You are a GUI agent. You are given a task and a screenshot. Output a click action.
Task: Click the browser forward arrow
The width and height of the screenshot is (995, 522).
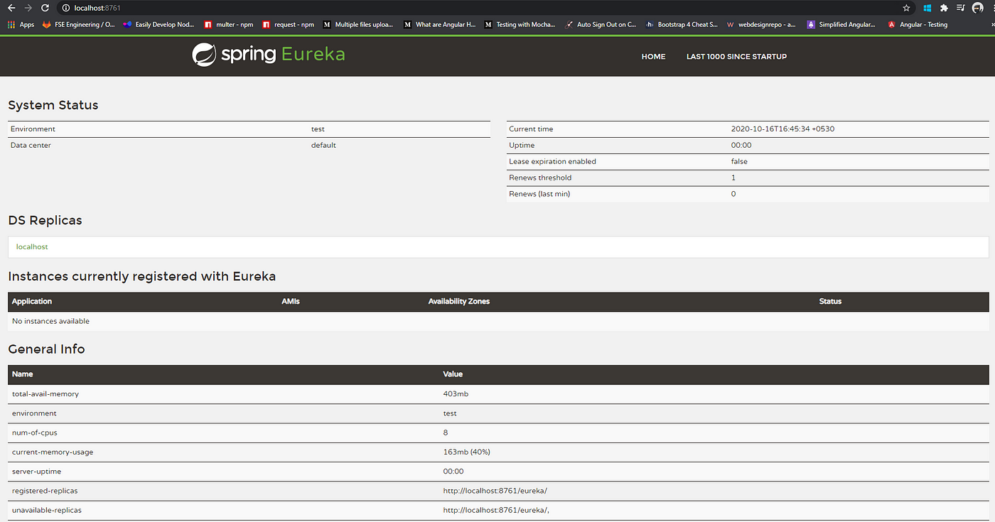(x=28, y=8)
